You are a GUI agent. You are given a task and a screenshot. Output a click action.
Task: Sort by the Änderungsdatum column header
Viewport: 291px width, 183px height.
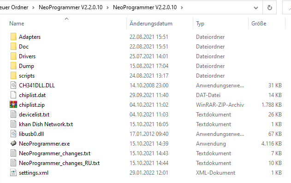[x=151, y=24]
